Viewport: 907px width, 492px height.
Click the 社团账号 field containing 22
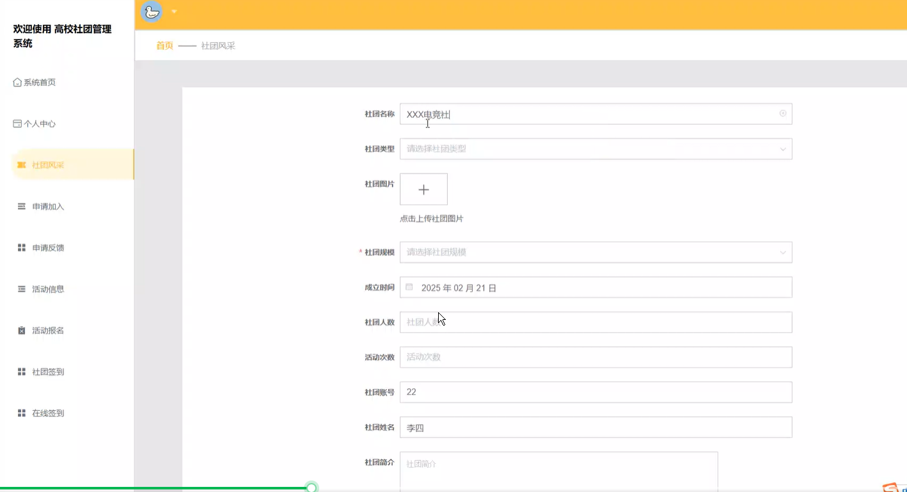coord(595,392)
